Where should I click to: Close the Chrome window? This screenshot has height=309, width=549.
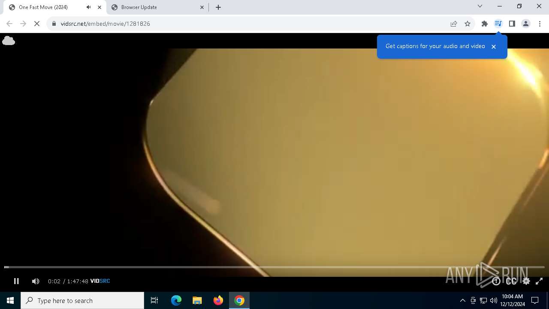[x=539, y=6]
